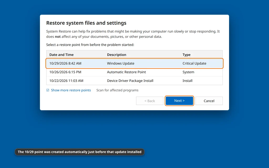The height and width of the screenshot is (168, 269).
Task: Select the Windows Update description cell
Action: (121, 64)
